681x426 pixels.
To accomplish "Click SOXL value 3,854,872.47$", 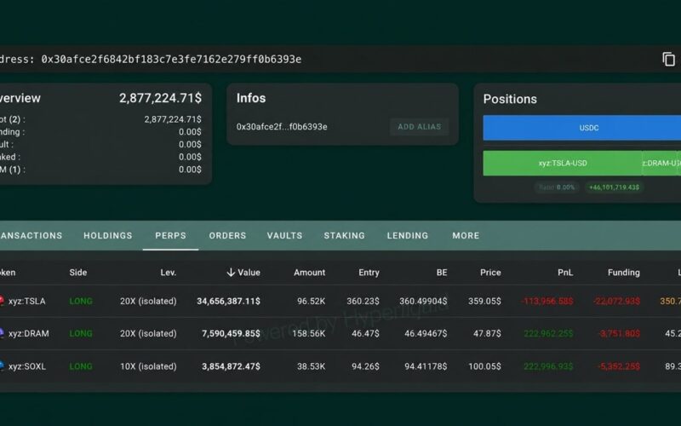I will 231,366.
